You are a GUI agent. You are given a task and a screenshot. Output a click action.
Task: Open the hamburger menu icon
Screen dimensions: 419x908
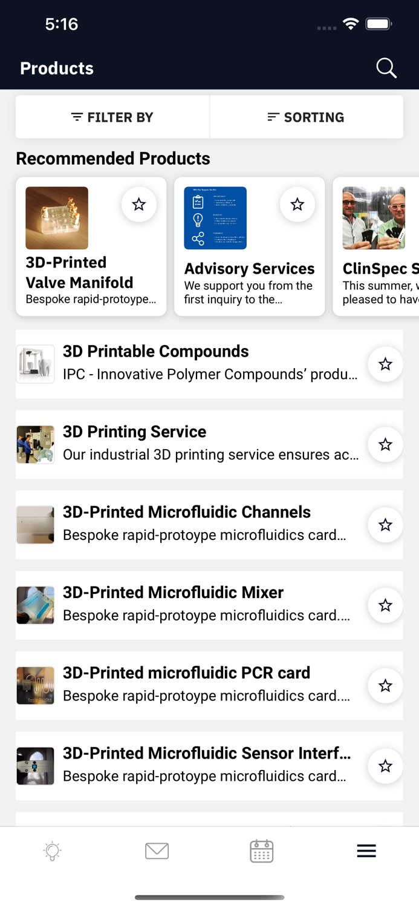pyautogui.click(x=366, y=850)
